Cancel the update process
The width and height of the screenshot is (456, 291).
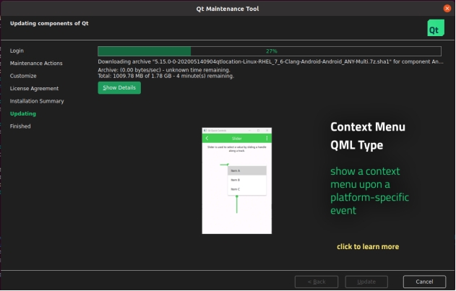[x=424, y=282]
